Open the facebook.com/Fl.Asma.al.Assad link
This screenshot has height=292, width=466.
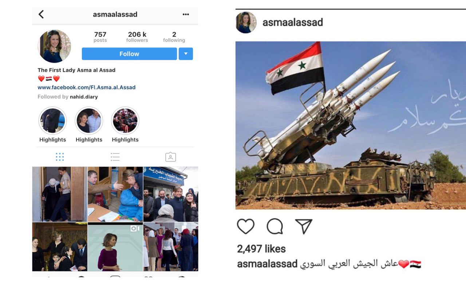click(x=87, y=87)
